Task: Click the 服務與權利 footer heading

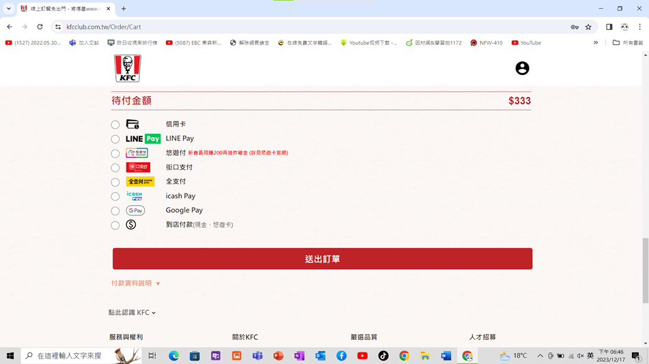Action: click(x=126, y=337)
